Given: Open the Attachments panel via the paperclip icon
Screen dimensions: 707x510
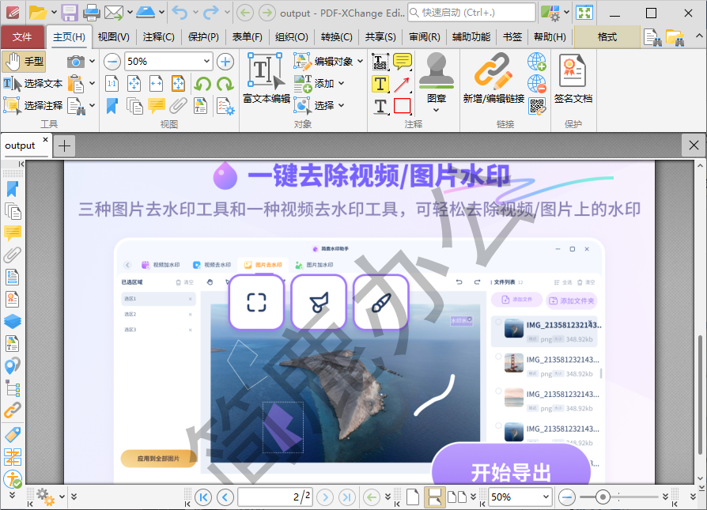Looking at the screenshot, I should pyautogui.click(x=13, y=255).
